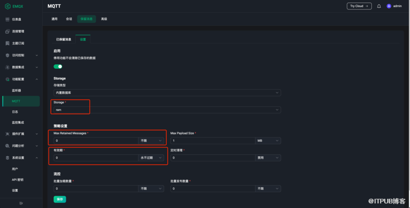Expand the 数据集成 menu chevron
The width and height of the screenshot is (410, 208).
[x=36, y=68]
